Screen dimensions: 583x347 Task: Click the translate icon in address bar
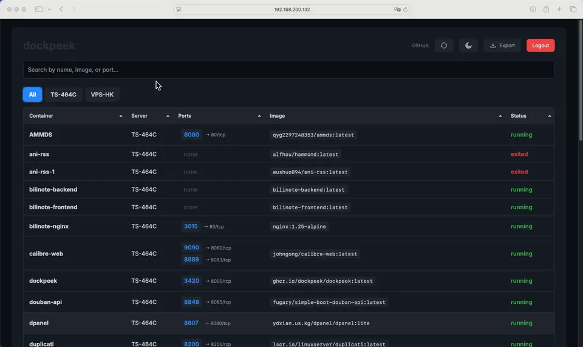tap(397, 10)
